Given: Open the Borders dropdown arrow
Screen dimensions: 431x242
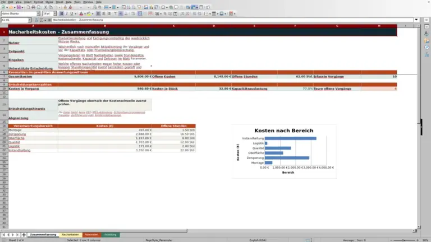Looking at the screenshot, I should [x=210, y=13].
